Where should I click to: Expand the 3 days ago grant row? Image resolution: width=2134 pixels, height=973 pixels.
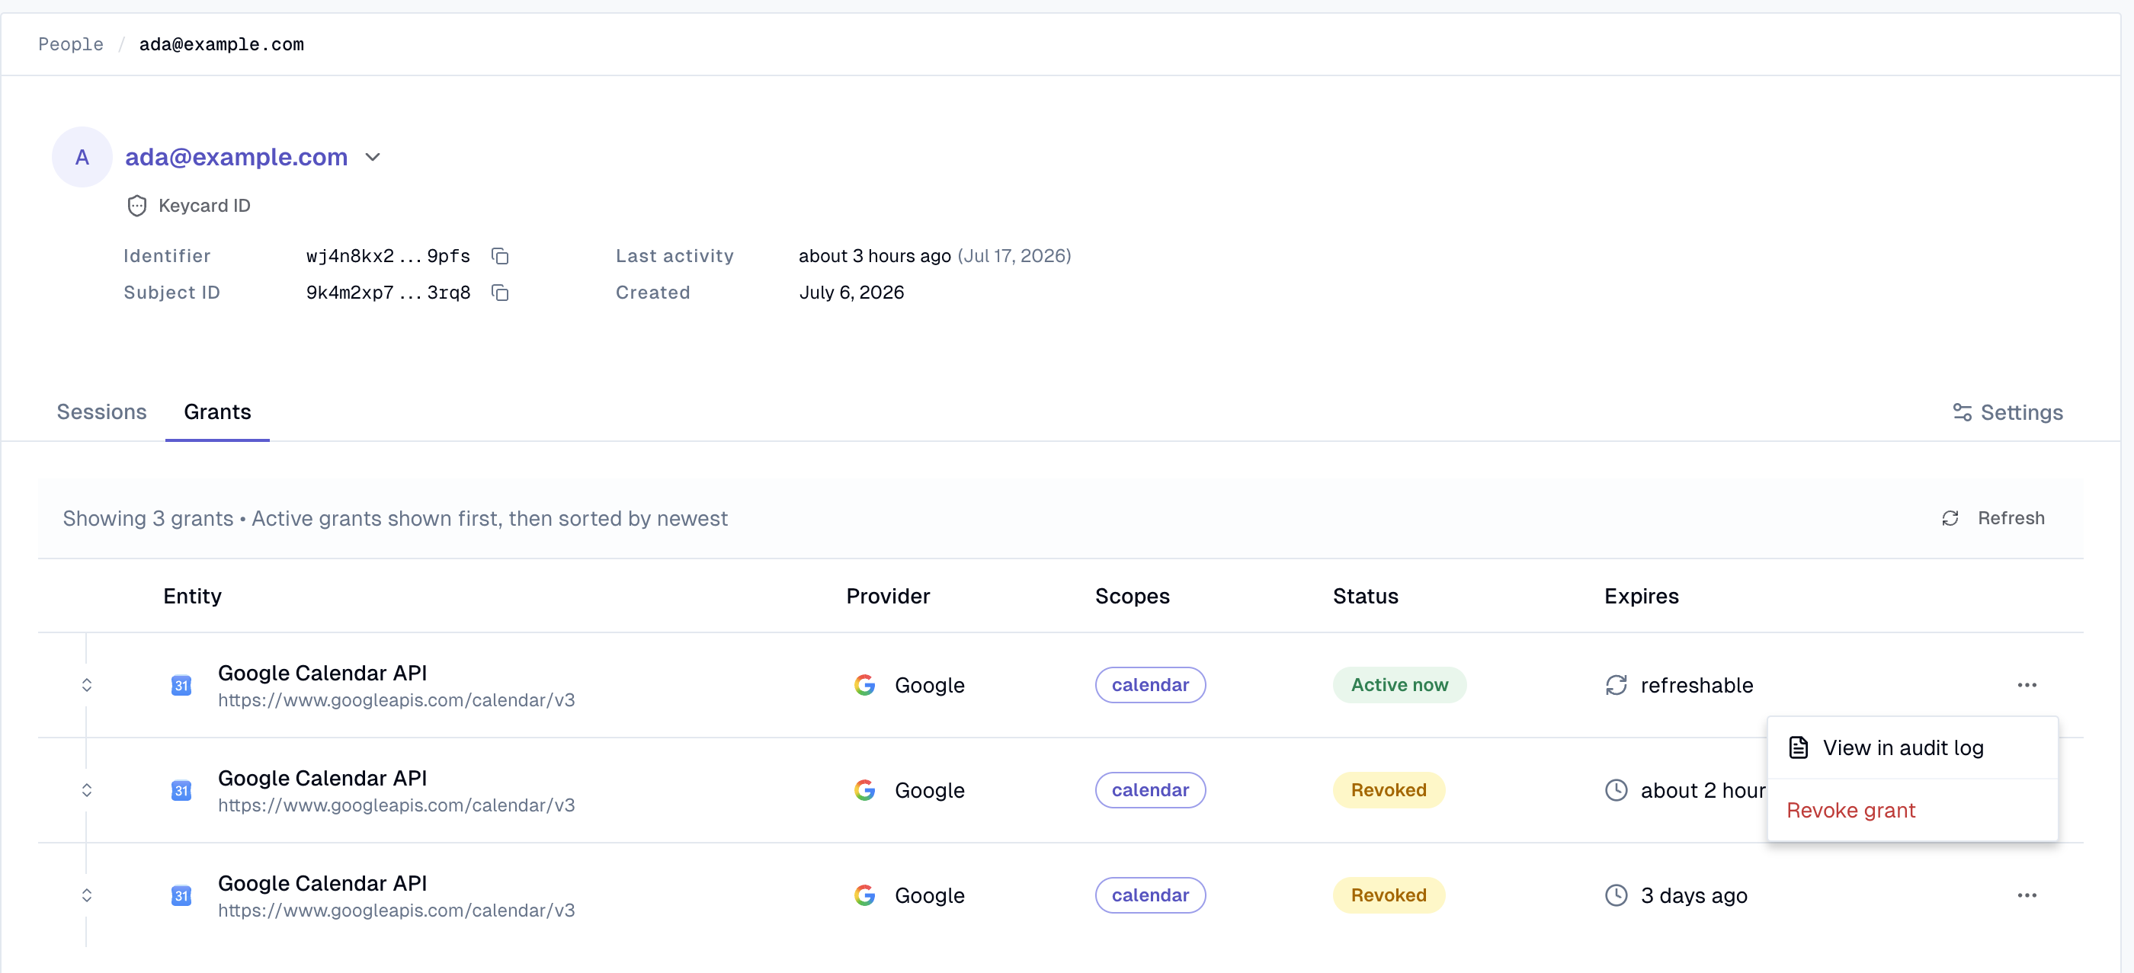tap(87, 895)
